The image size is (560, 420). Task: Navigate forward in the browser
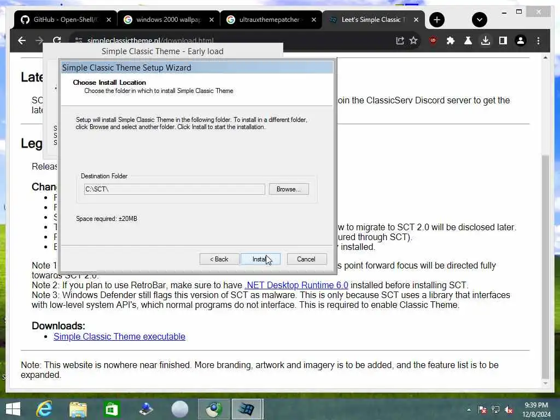point(39,40)
